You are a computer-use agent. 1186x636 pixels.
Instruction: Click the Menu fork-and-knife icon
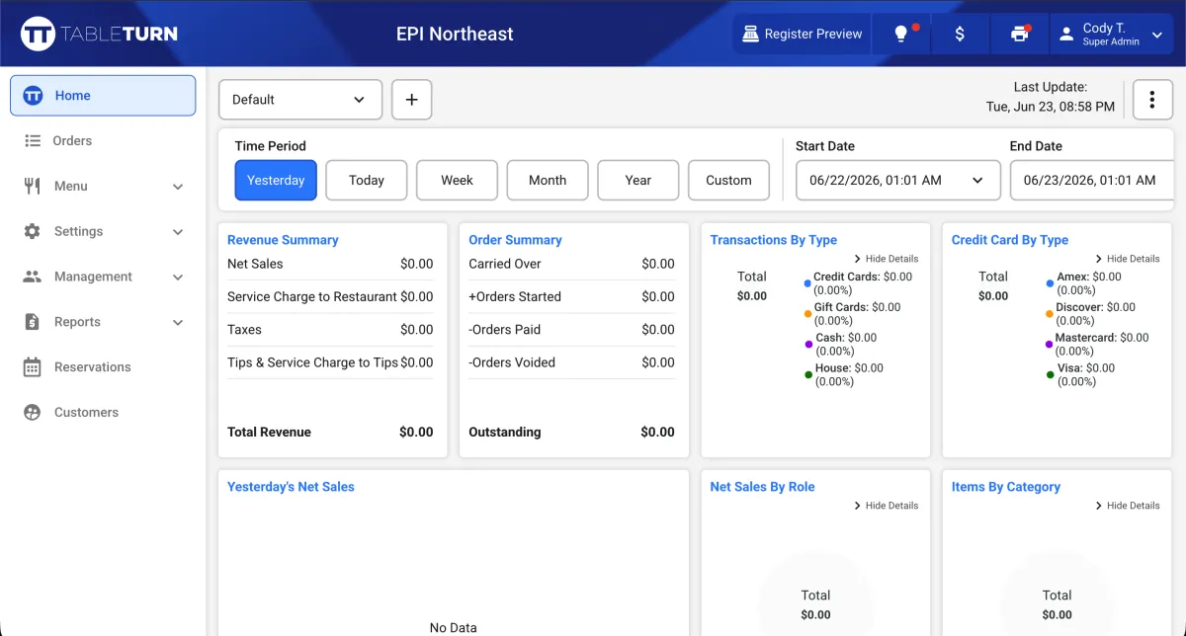(33, 186)
